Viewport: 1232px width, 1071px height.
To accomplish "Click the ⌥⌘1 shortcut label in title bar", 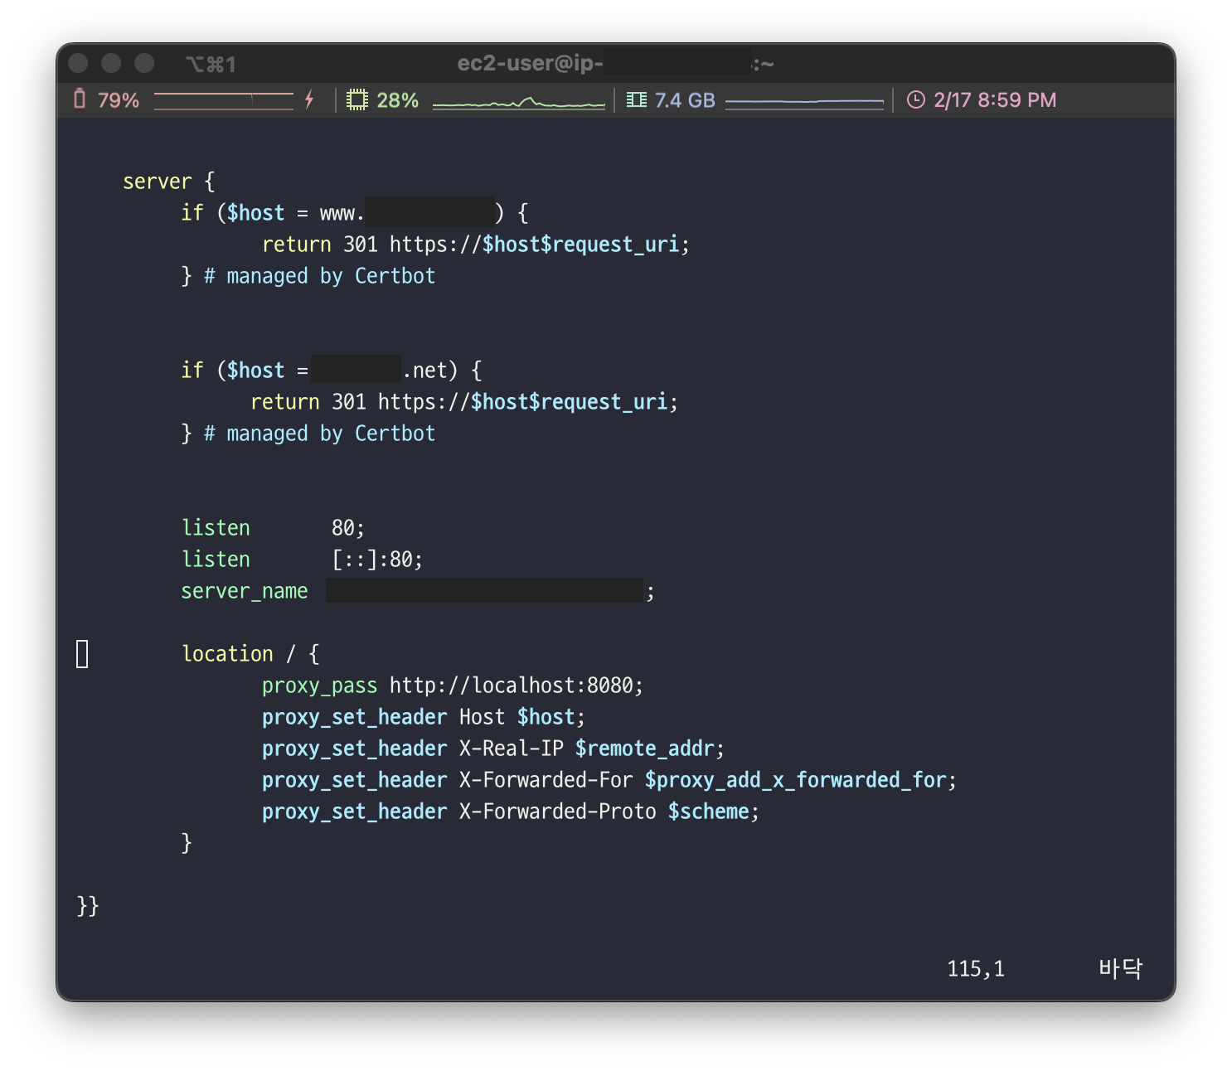I will 211,64.
